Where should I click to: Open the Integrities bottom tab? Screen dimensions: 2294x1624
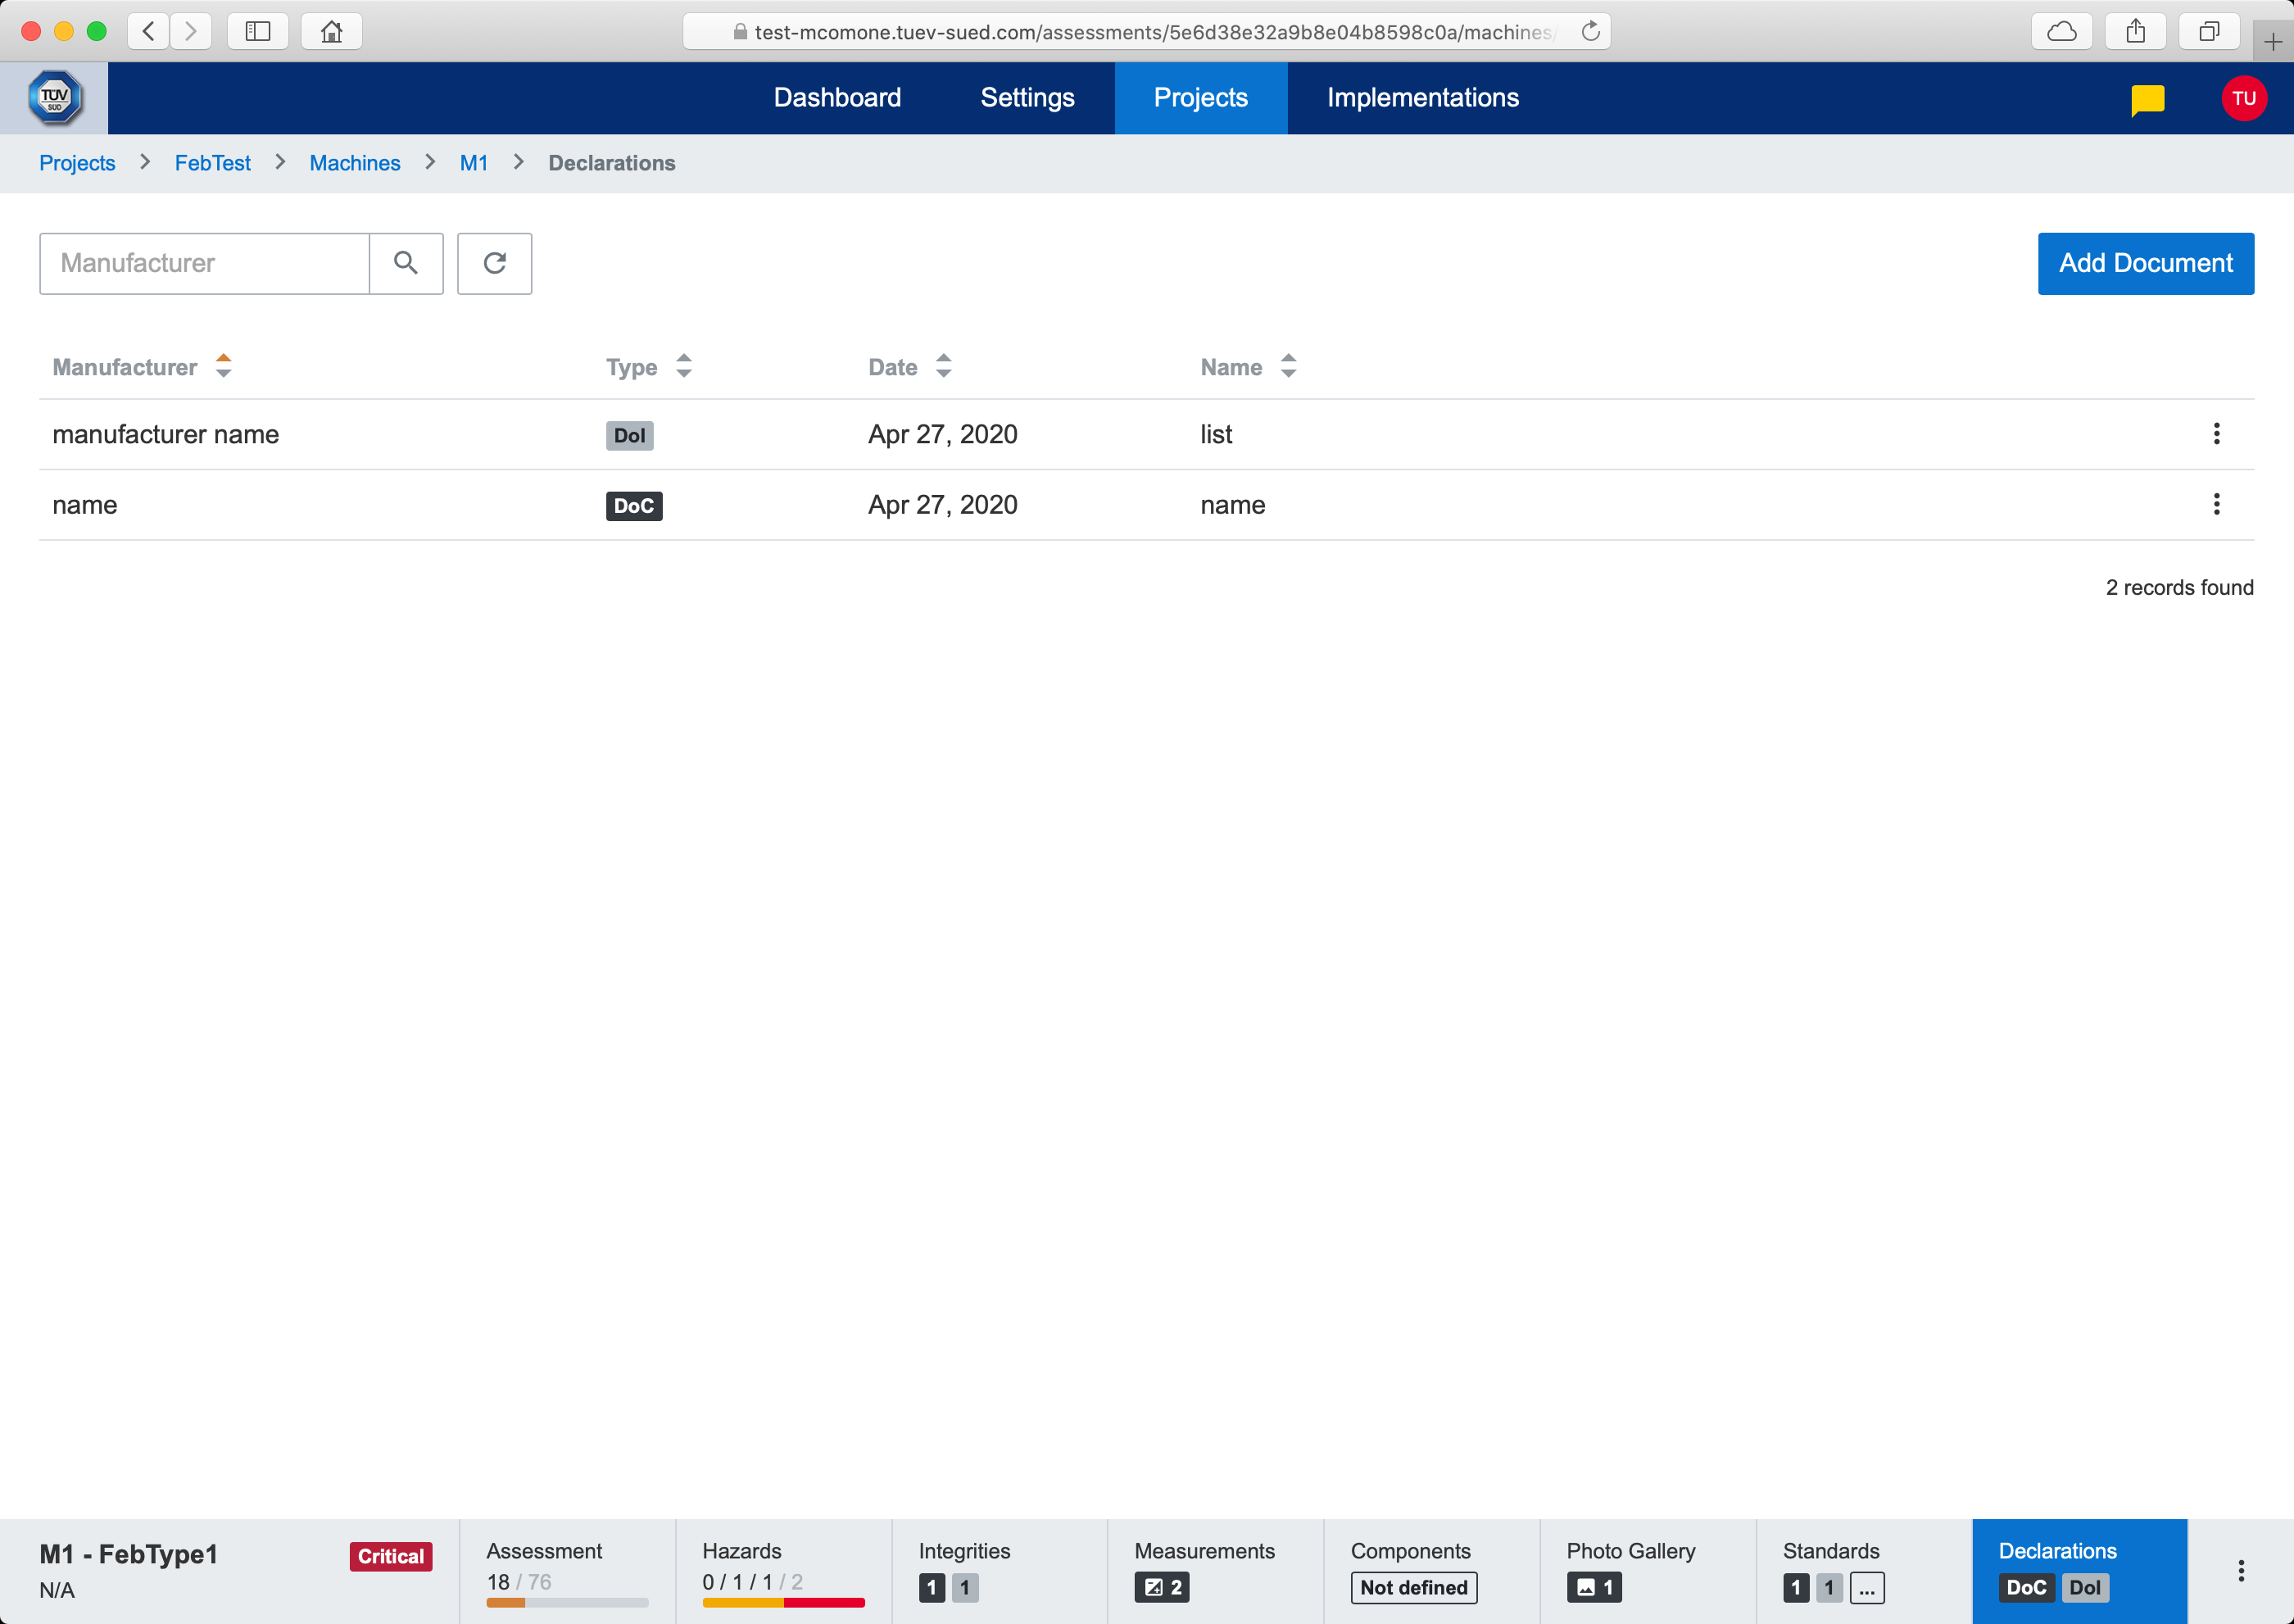999,1571
